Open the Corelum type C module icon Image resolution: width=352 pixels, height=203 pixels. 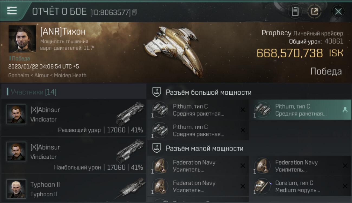tap(262, 186)
